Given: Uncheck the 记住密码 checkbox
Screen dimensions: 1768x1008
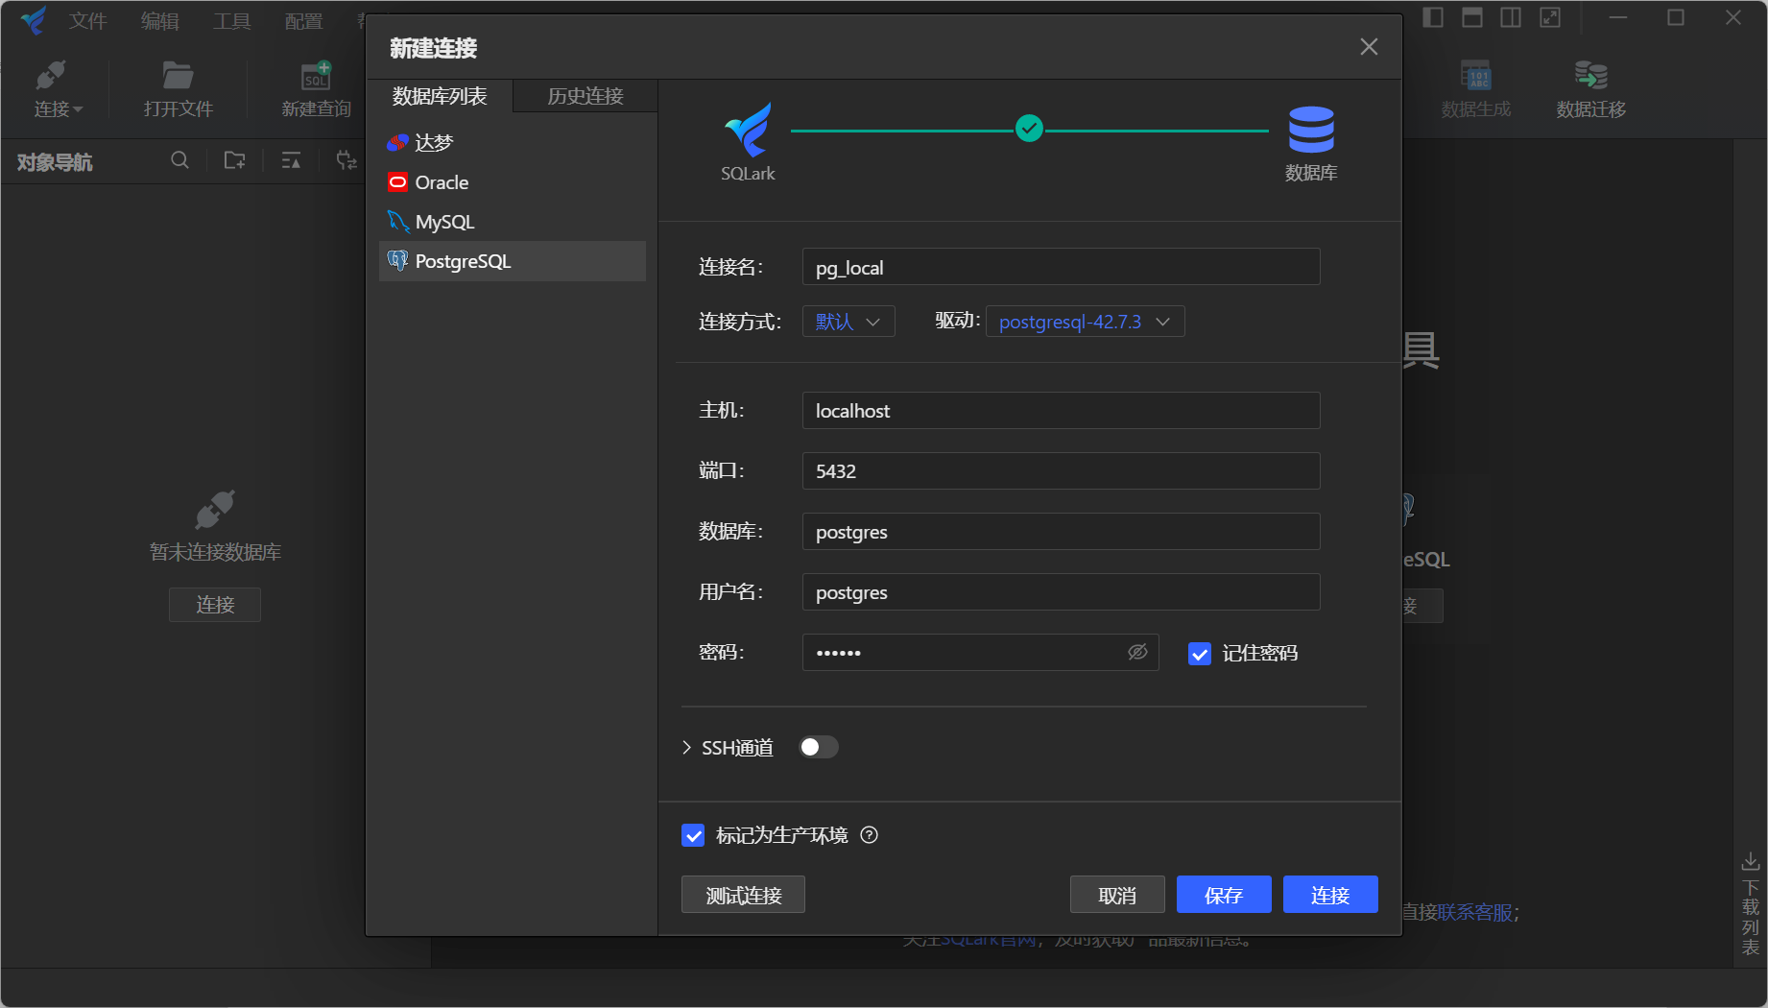Looking at the screenshot, I should pos(1200,654).
